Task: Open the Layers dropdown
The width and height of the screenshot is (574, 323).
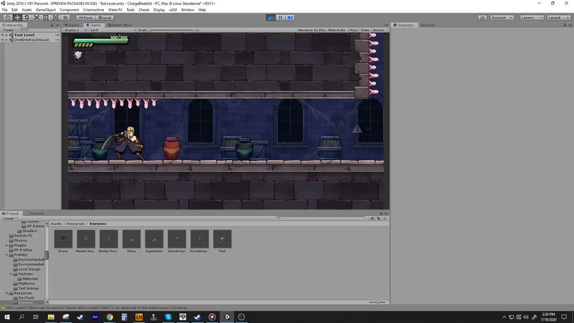Action: point(531,18)
